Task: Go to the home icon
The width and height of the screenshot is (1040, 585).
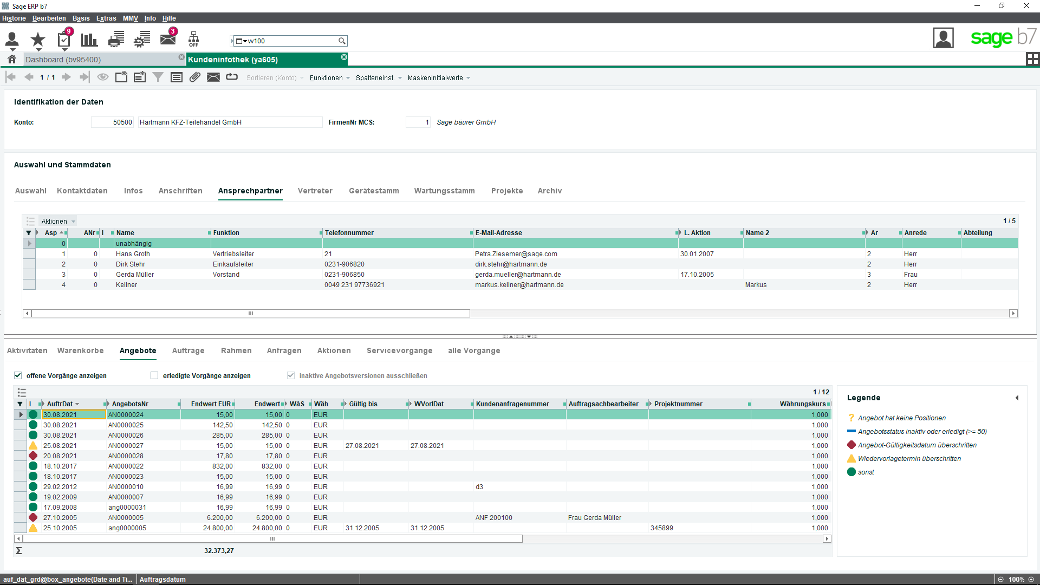Action: [x=12, y=59]
